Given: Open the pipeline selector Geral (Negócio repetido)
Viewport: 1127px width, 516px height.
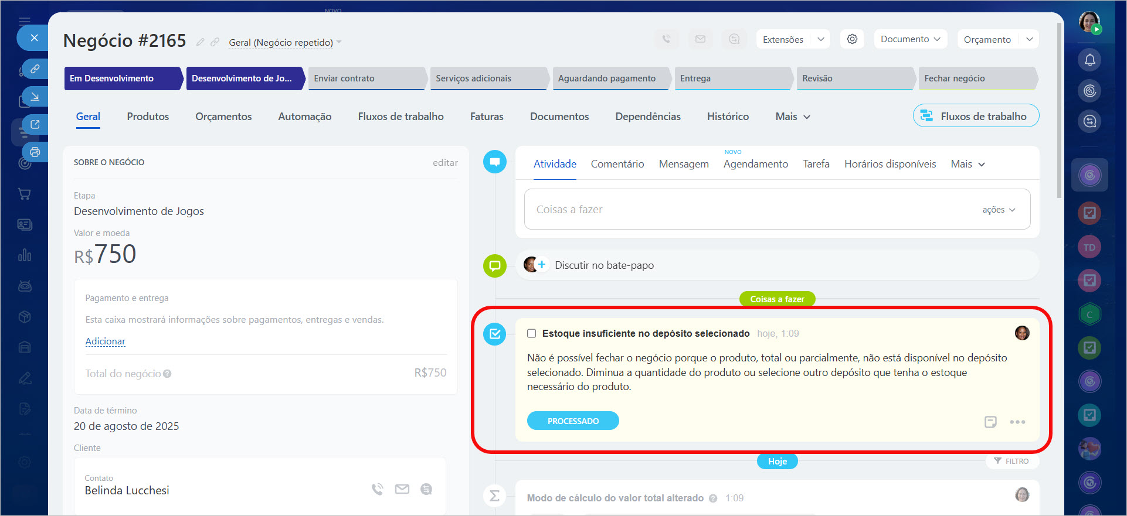Looking at the screenshot, I should [284, 42].
